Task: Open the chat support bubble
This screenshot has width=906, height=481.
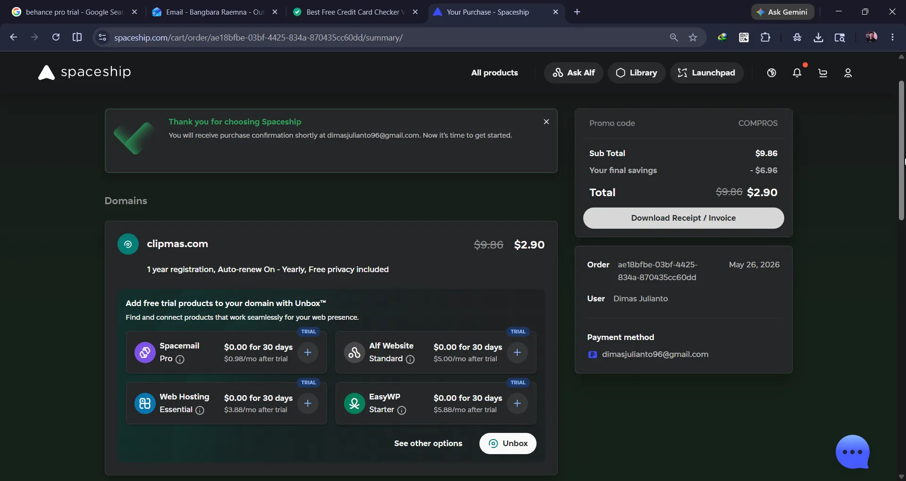Action: coord(853,452)
